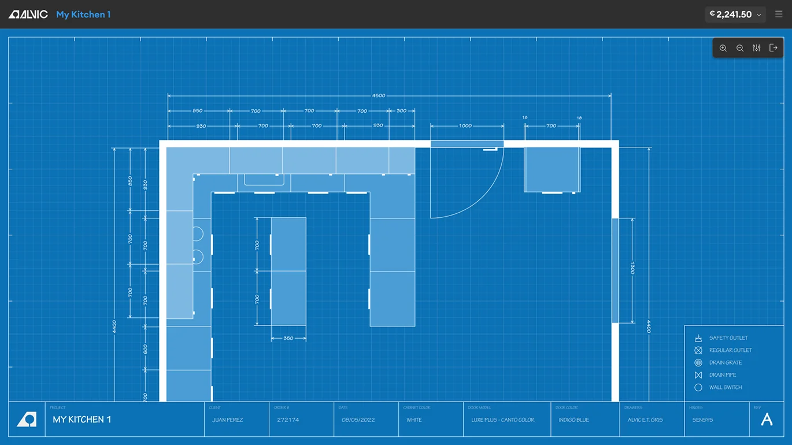Open the hamburger menu
This screenshot has width=792, height=445.
pos(779,14)
